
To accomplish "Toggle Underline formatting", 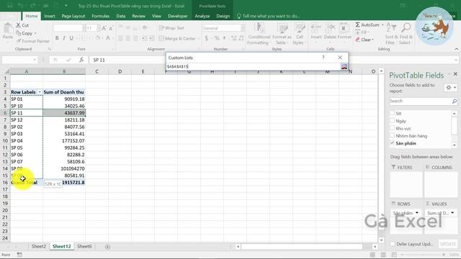I will tap(71, 38).
